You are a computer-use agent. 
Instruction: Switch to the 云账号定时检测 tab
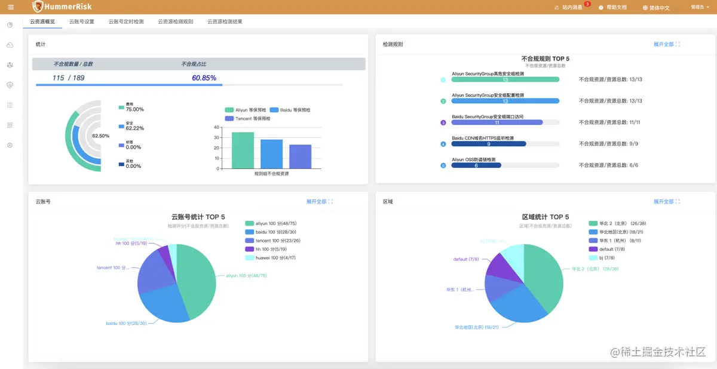pos(126,21)
